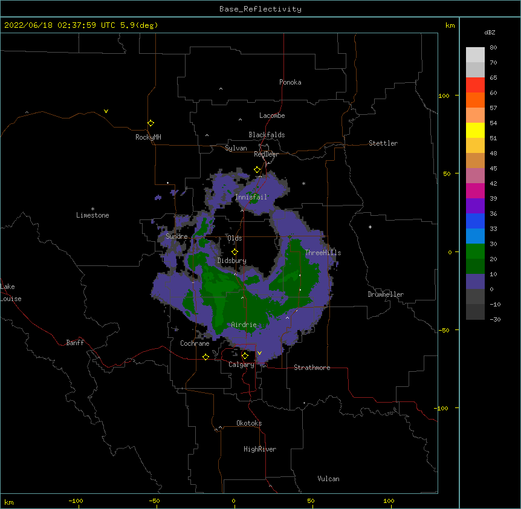Pick the violet 36-39 dBZ legend swatch
521x509 pixels.
tap(475, 206)
